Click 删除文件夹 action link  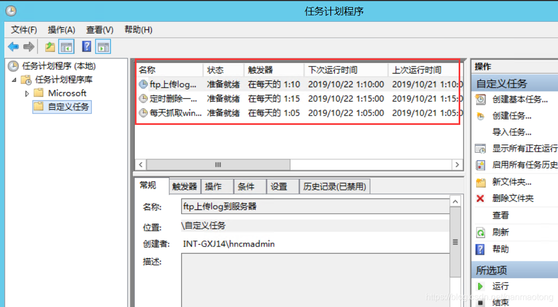pos(513,198)
